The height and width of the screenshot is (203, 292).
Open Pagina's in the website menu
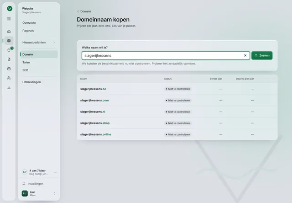pos(39,31)
